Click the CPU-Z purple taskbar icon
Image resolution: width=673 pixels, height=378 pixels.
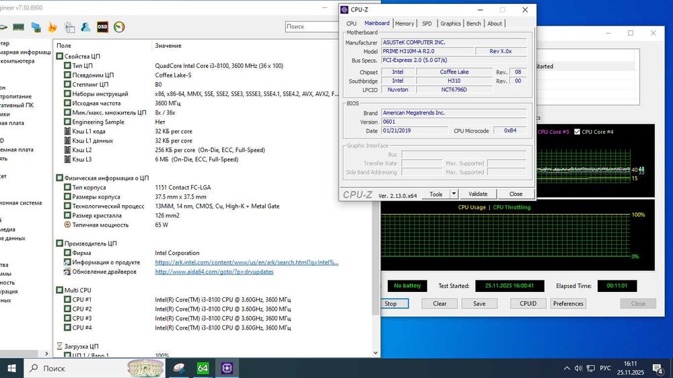(x=227, y=368)
